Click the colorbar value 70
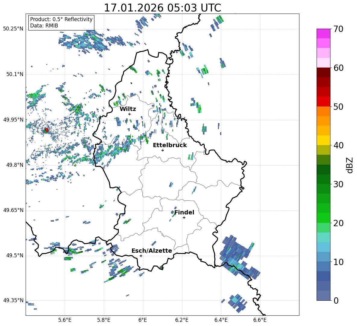The image size is (357, 326). (338, 29)
